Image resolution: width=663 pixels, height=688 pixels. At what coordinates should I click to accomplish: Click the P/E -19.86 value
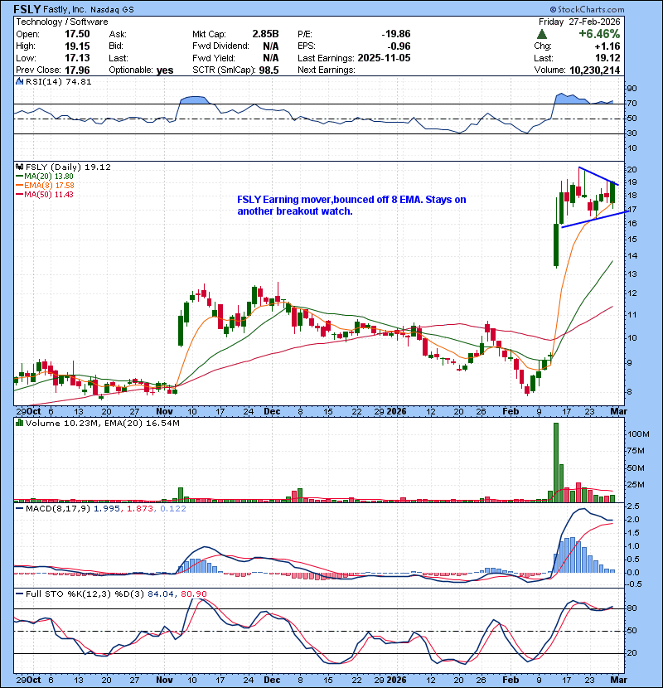[396, 34]
